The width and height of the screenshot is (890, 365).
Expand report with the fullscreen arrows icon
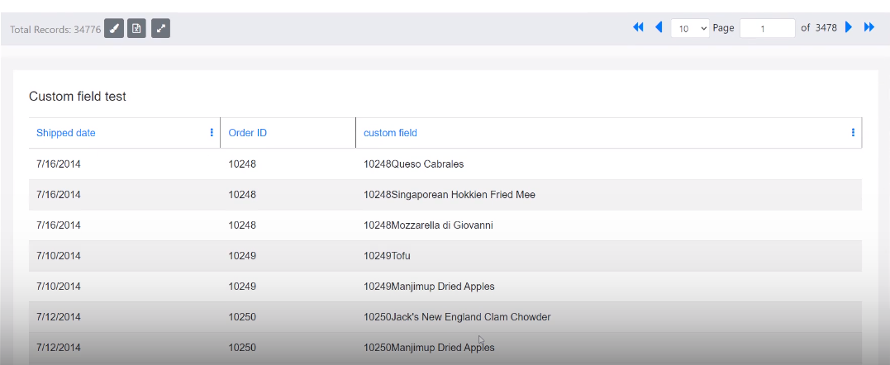click(x=160, y=28)
